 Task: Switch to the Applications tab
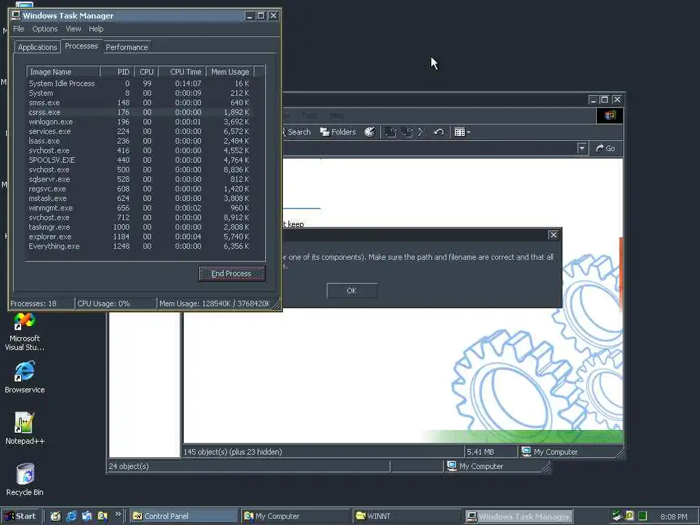(x=38, y=47)
